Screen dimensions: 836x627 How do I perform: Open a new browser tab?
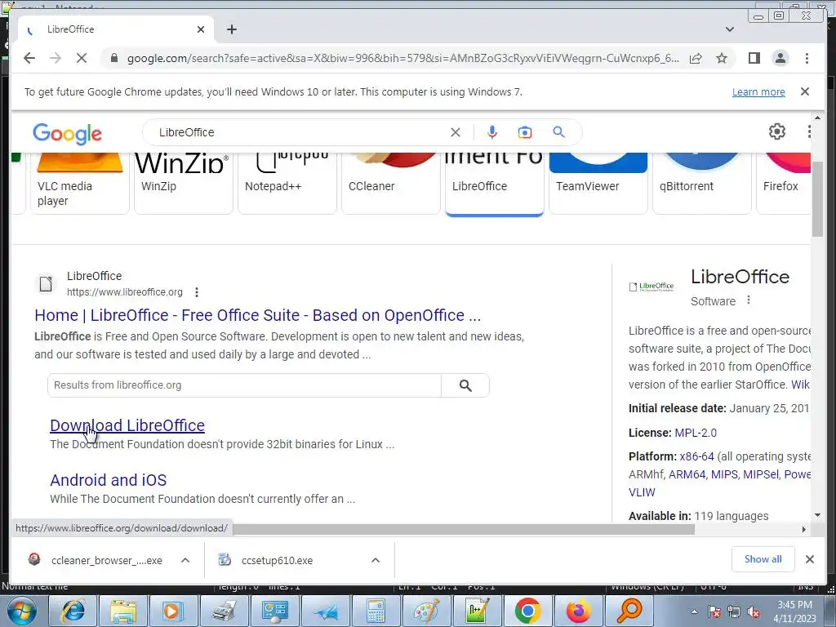[x=231, y=29]
